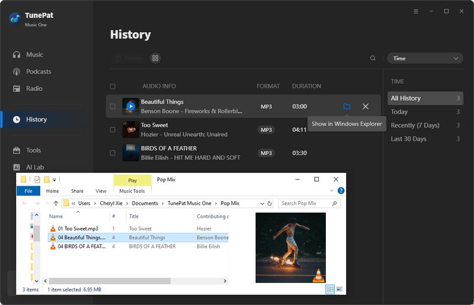Viewport: 474px width, 305px height.
Task: Click Too Sweet album cover
Action: pos(130,129)
